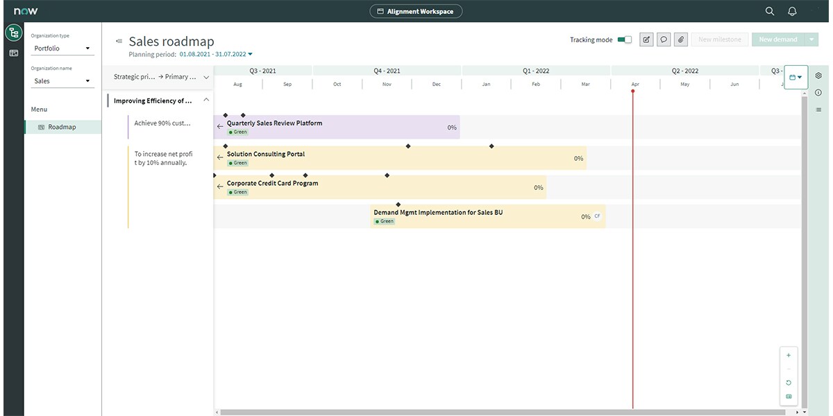Collapse the Improving Efficiency group

point(206,101)
